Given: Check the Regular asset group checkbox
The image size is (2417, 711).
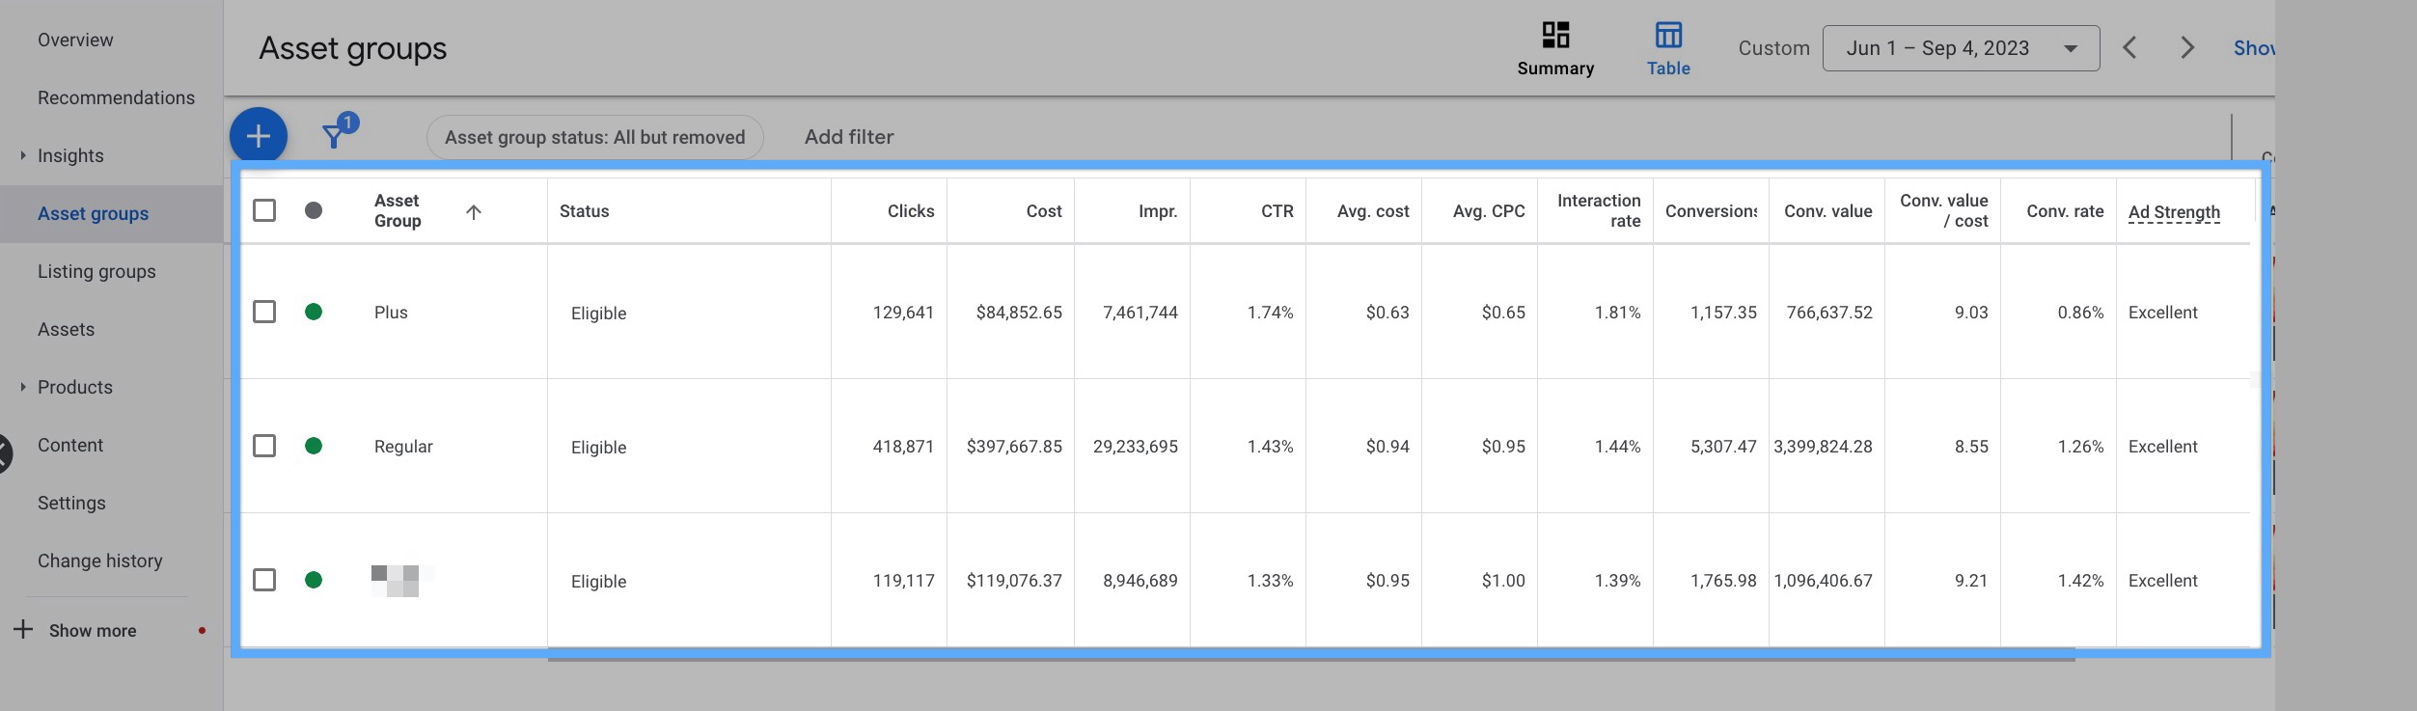Looking at the screenshot, I should click(264, 446).
